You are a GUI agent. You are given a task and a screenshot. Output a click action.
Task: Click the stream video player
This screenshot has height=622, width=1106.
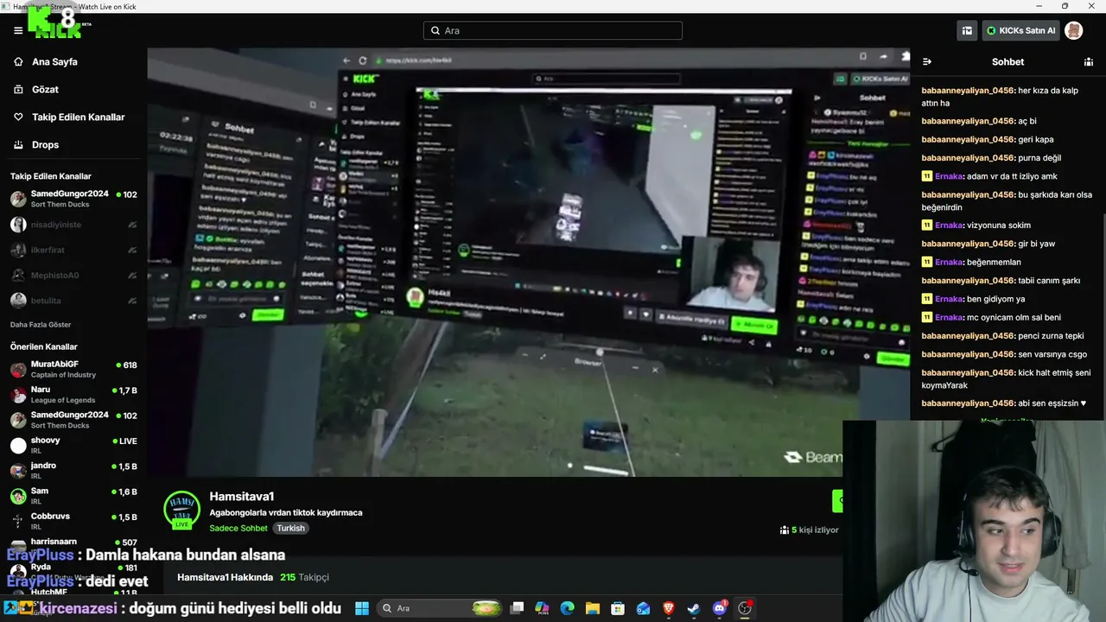point(529,262)
